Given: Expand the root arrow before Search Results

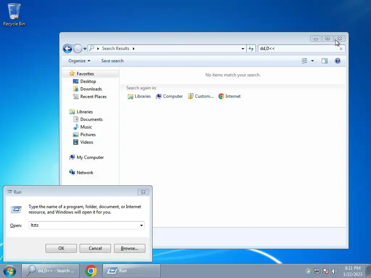Looking at the screenshot, I should click(x=98, y=49).
